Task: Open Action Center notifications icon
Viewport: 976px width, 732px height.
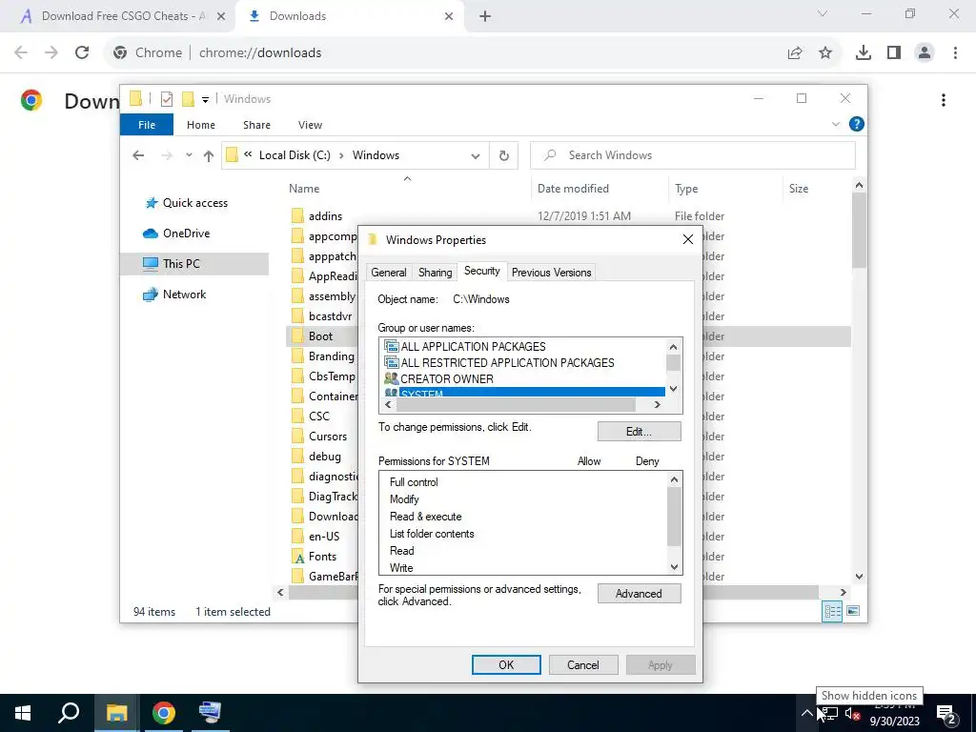Action: [947, 715]
